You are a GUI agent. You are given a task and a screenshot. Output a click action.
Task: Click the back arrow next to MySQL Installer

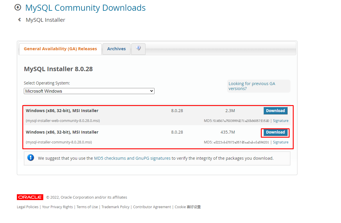point(19,20)
